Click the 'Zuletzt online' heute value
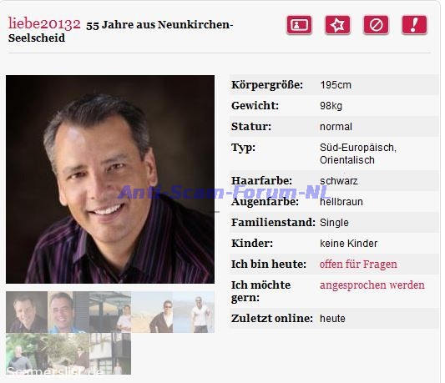Screen dimensions: 445x383 coord(332,319)
